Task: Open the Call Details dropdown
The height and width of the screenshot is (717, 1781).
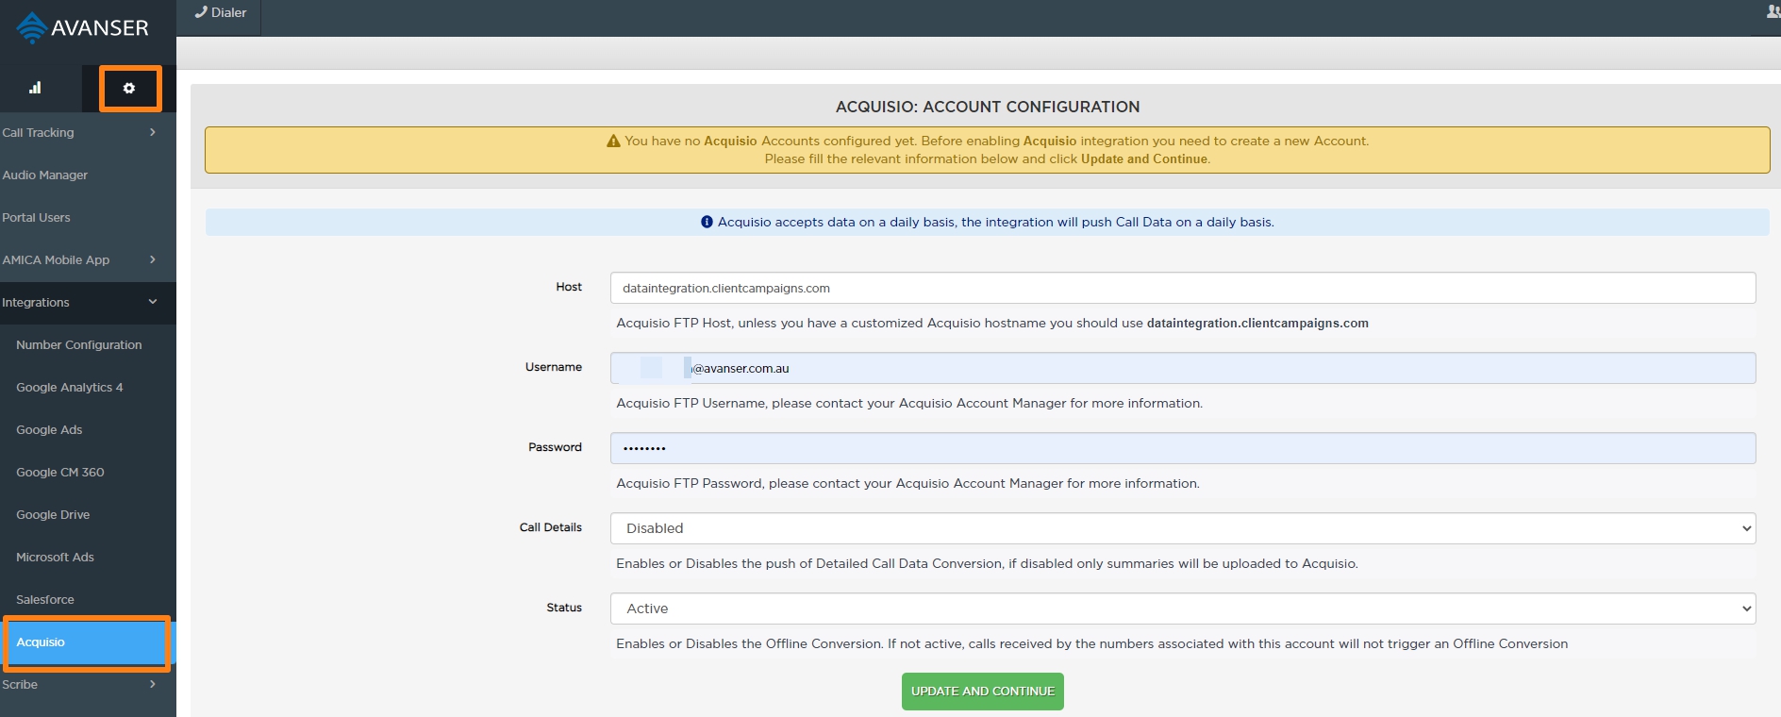Action: point(1183,528)
